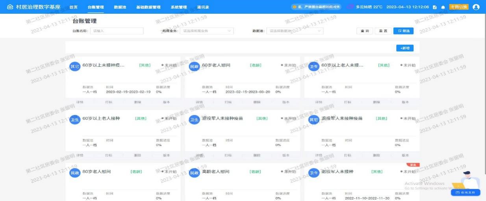Click the user avatar icon
486x201 pixels.
coord(476,7)
